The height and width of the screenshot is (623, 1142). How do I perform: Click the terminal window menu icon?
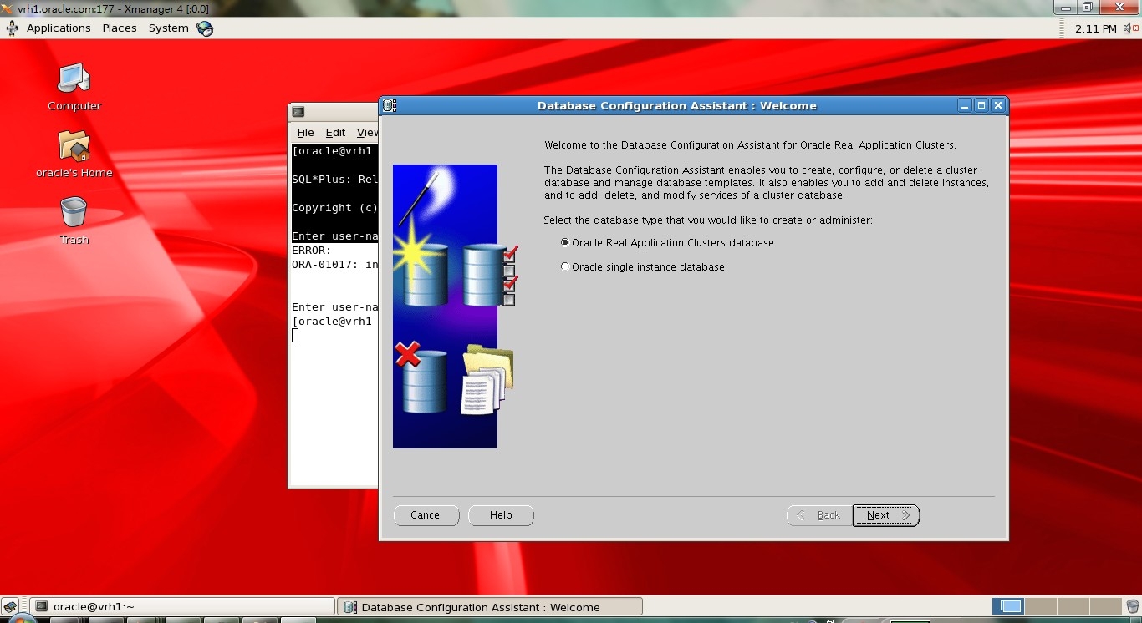click(298, 112)
